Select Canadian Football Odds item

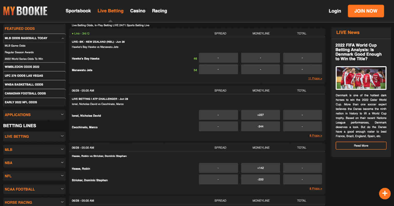pos(34,93)
